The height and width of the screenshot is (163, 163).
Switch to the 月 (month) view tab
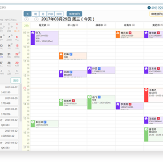(43, 14)
